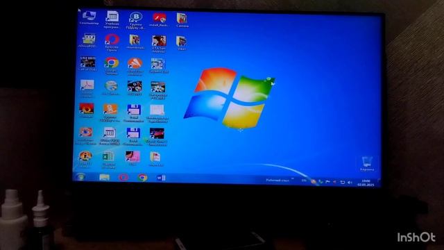Open the red flame desktop shortcut
This screenshot has width=444, height=250.
86,110
